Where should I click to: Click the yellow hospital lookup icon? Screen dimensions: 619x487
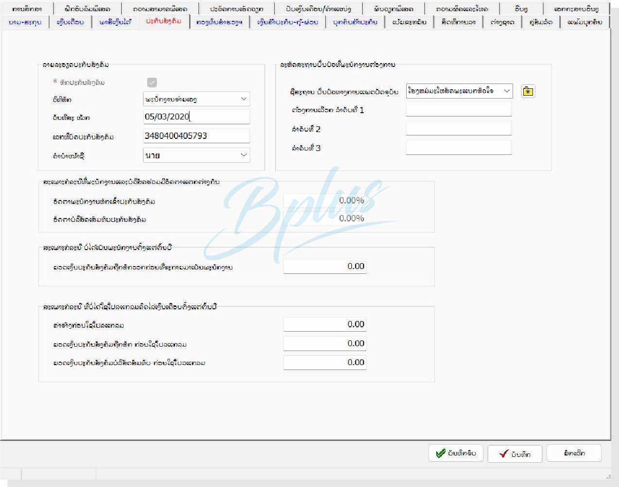point(528,91)
